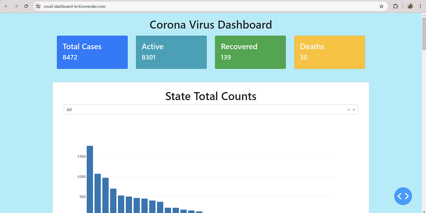426x213 pixels.
Task: Bookmark the dashboard using the star icon
Action: pyautogui.click(x=381, y=6)
